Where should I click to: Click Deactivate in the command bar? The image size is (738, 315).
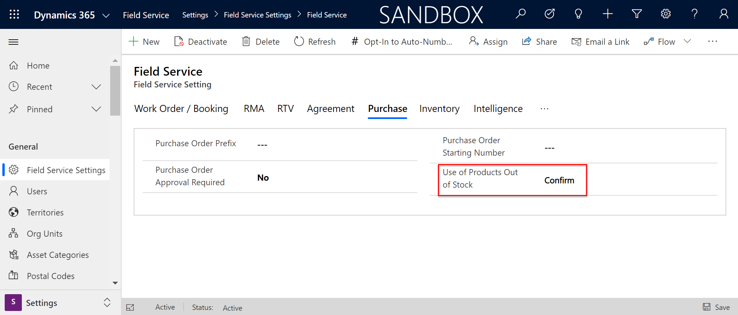(x=201, y=42)
